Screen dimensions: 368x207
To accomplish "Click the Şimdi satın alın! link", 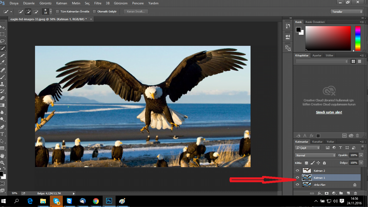I will pyautogui.click(x=329, y=112).
